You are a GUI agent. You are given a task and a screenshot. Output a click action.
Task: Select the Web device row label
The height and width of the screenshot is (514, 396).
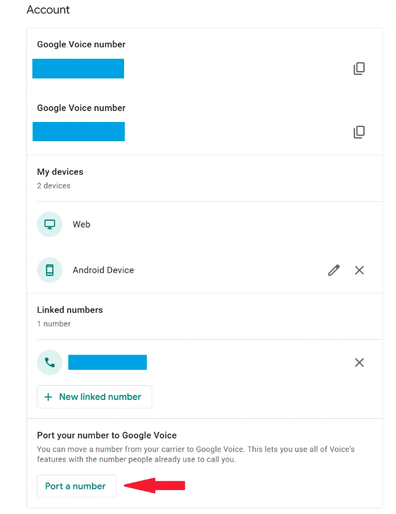point(82,224)
